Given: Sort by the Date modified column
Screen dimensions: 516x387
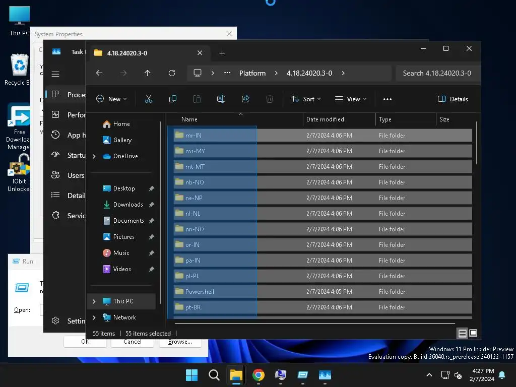Looking at the screenshot, I should (x=339, y=119).
